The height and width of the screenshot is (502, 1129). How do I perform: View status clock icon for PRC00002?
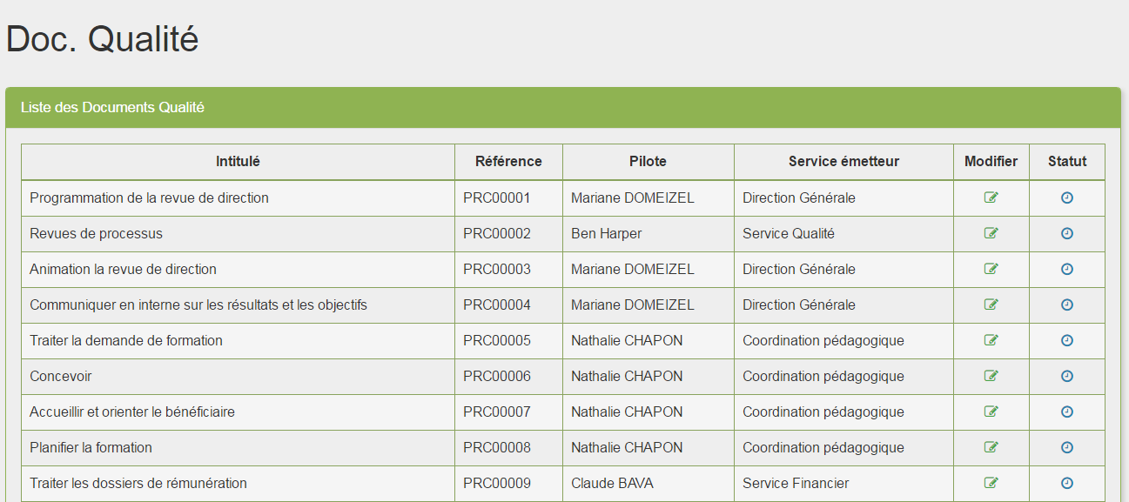tap(1067, 233)
